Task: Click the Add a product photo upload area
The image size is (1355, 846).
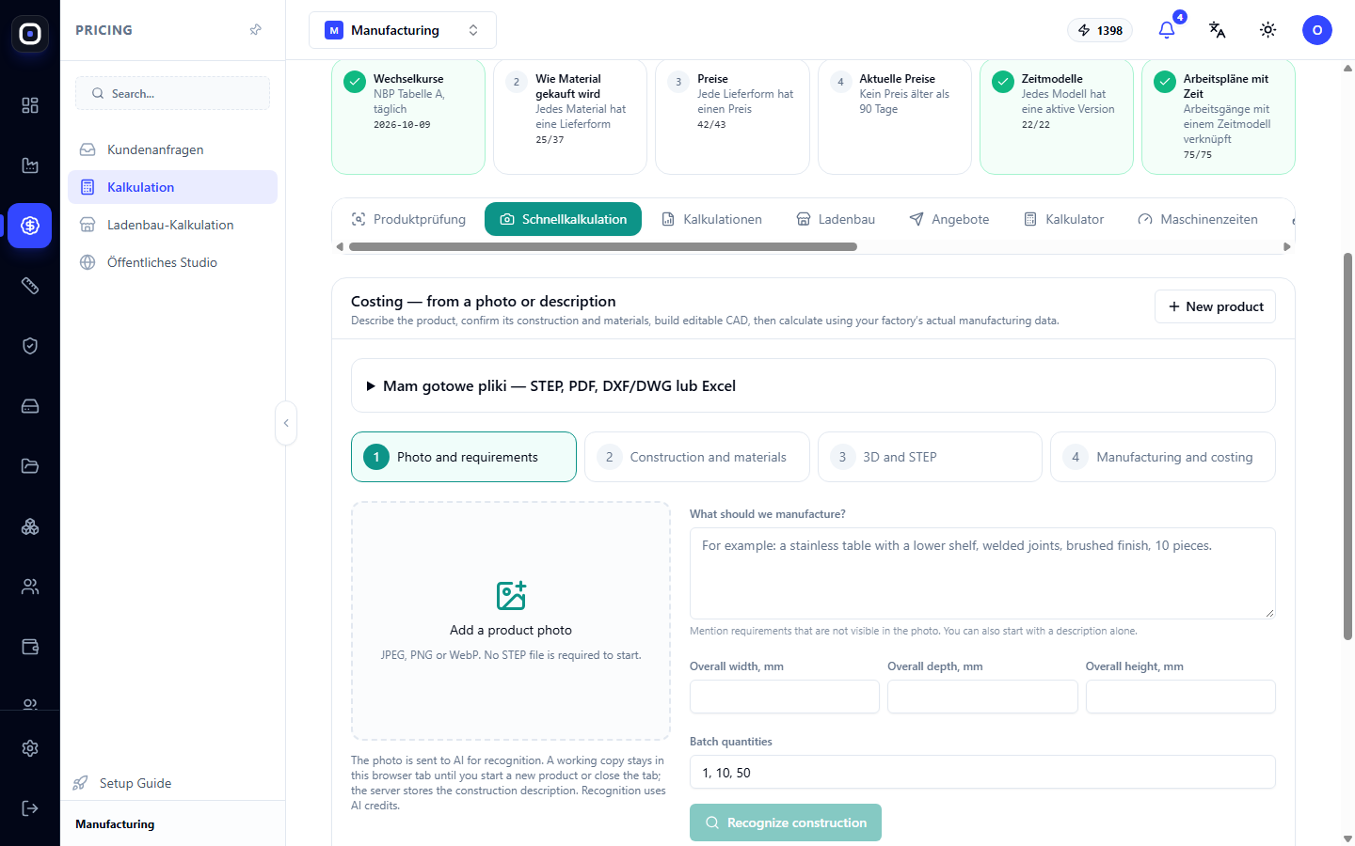Action: point(511,620)
